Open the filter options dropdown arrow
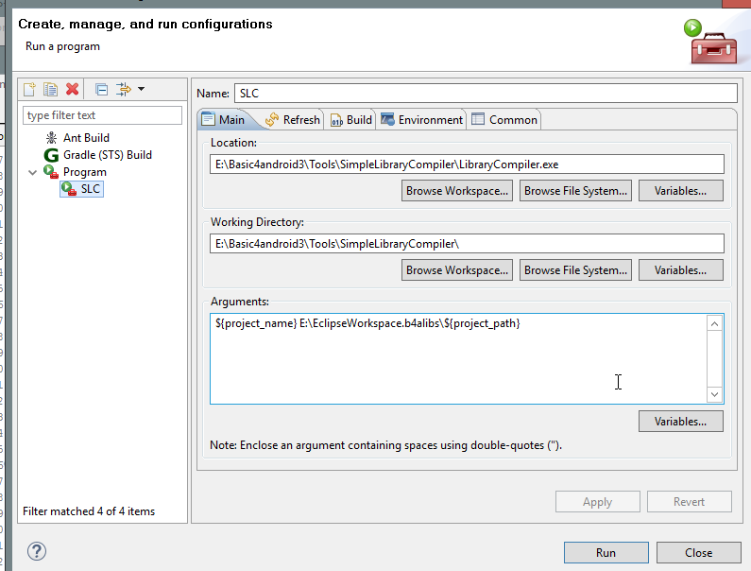Screen dimensions: 751x571 click(x=142, y=90)
